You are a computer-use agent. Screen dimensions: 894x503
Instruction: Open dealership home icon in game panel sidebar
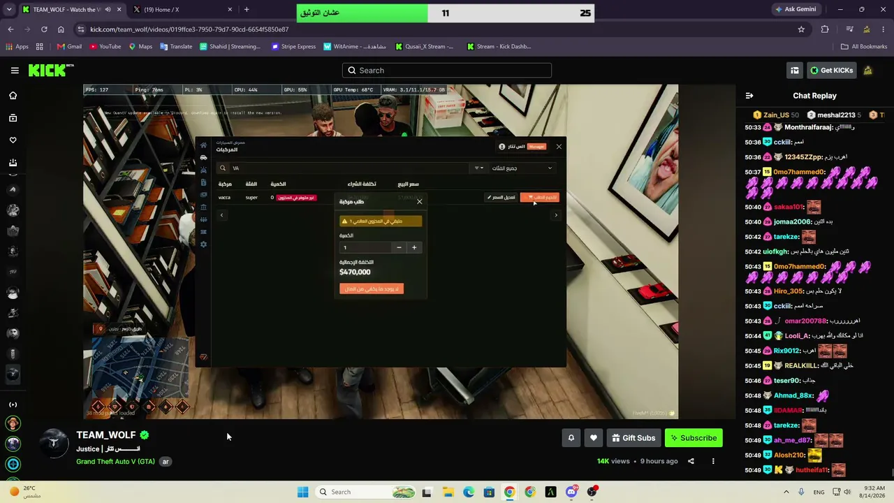(x=203, y=145)
